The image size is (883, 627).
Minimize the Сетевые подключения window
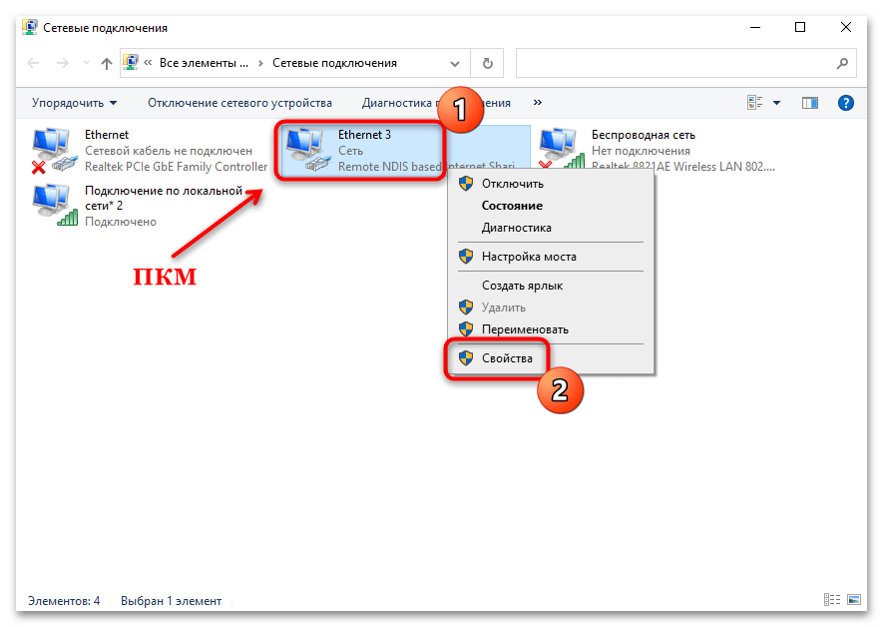pyautogui.click(x=755, y=27)
